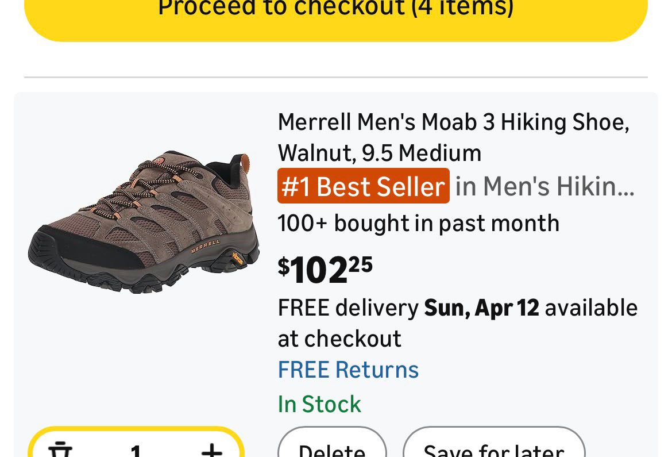Viewport: 672px width, 457px height.
Task: Tap the trash icon in quantity stepper
Action: 60,450
